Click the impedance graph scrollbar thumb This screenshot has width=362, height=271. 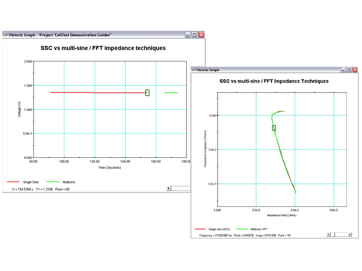(332, 234)
